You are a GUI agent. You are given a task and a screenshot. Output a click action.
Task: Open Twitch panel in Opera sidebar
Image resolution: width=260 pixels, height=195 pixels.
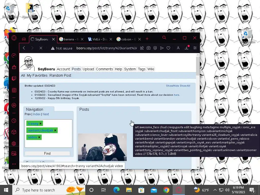pos(14,78)
